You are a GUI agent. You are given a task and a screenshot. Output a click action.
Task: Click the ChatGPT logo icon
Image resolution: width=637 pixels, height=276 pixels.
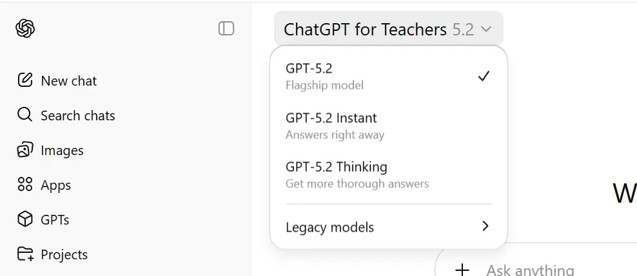(25, 29)
